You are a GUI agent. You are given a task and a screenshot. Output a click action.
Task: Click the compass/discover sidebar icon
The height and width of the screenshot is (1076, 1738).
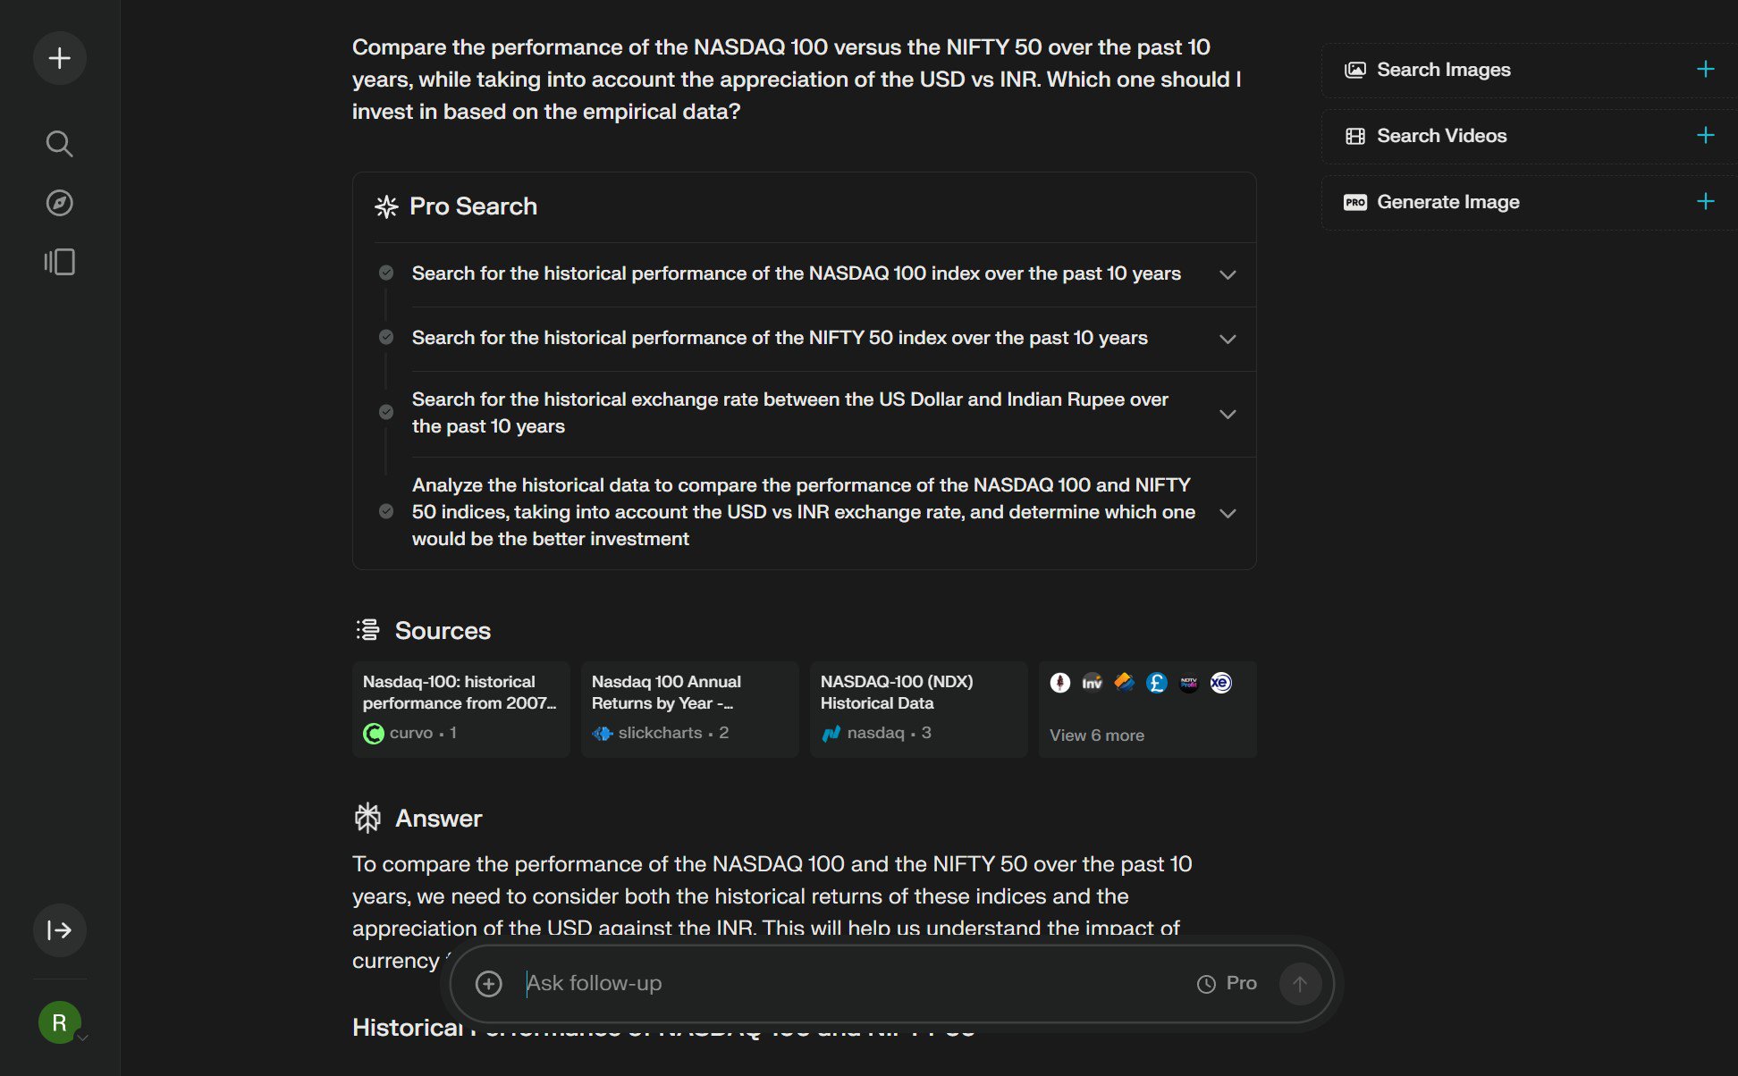click(58, 201)
